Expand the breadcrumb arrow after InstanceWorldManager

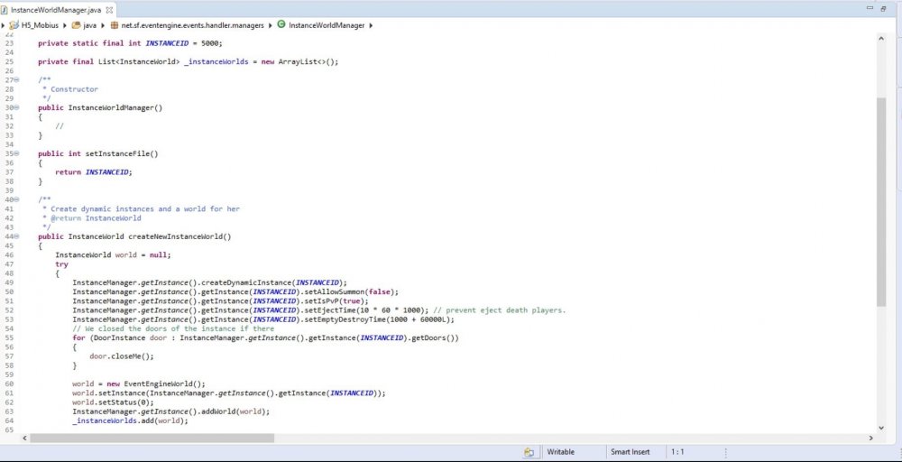[371, 25]
